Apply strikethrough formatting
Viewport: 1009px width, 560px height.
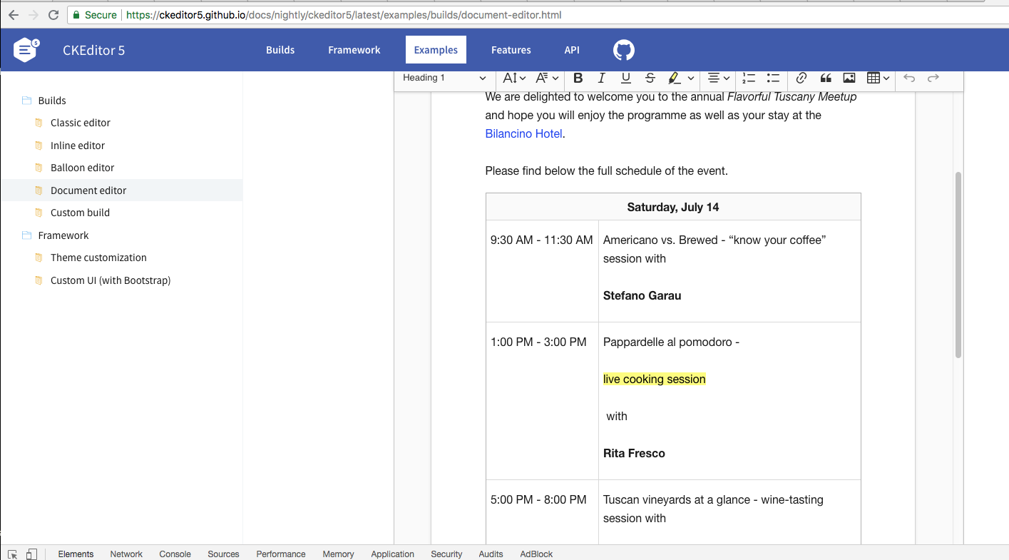[x=650, y=78]
